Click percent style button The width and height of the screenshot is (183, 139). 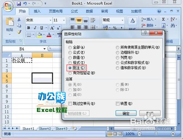pyautogui.click(x=115, y=28)
